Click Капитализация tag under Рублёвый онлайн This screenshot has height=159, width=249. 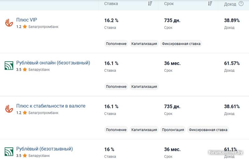pos(144,87)
